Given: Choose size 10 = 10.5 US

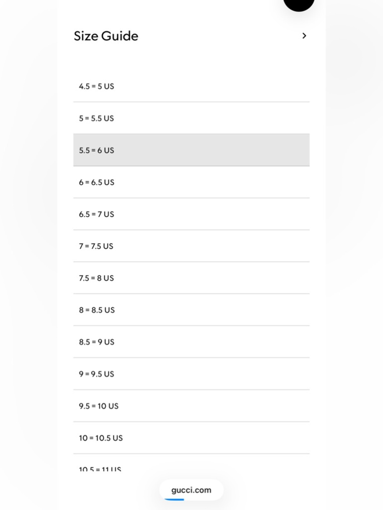Looking at the screenshot, I should (191, 438).
